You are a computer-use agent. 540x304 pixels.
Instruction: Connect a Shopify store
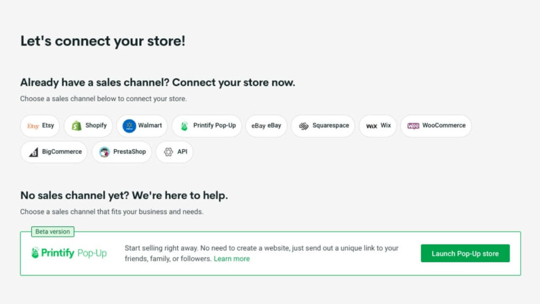click(96, 126)
